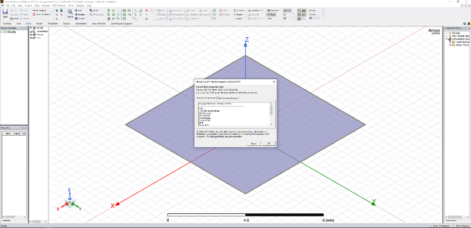The image size is (471, 228).
Task: Click Fit All magnifier icon
Action: (91, 11)
